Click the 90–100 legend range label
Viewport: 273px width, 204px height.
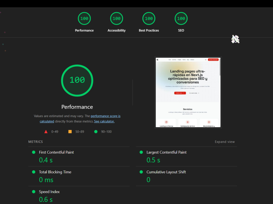coord(106,132)
